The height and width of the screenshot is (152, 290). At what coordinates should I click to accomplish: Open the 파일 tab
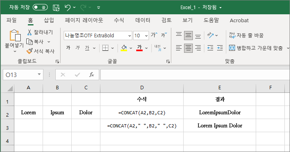tap(12, 20)
